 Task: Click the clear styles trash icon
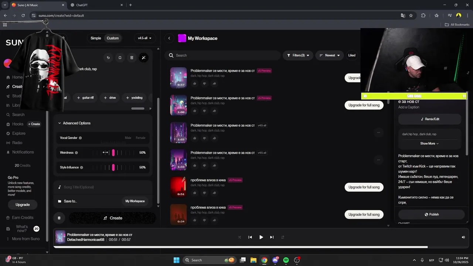click(x=132, y=58)
